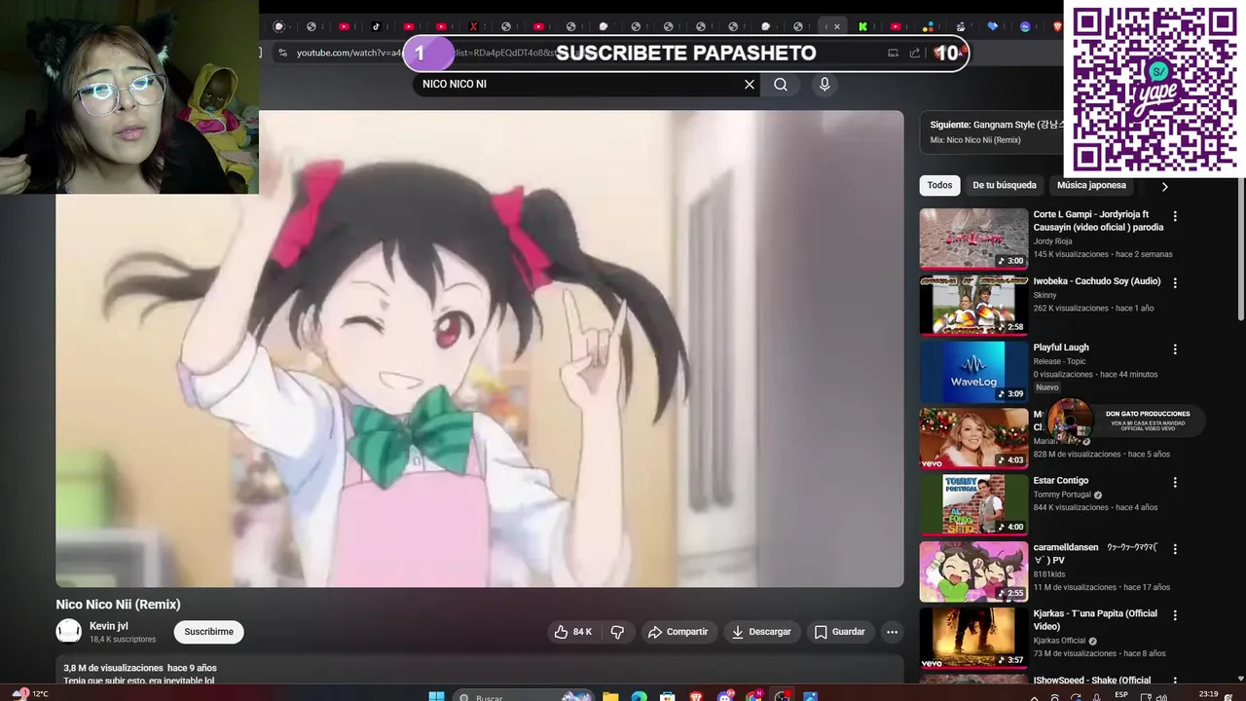Click the share icon in address bar
The height and width of the screenshot is (701, 1246).
coord(915,53)
